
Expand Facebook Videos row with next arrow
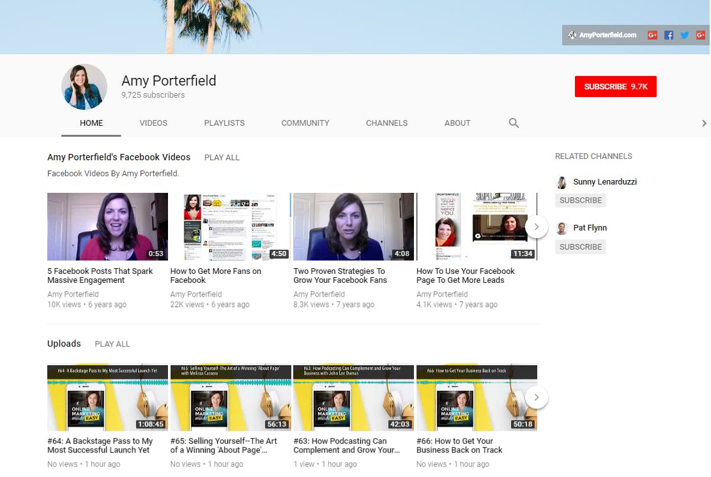point(537,227)
